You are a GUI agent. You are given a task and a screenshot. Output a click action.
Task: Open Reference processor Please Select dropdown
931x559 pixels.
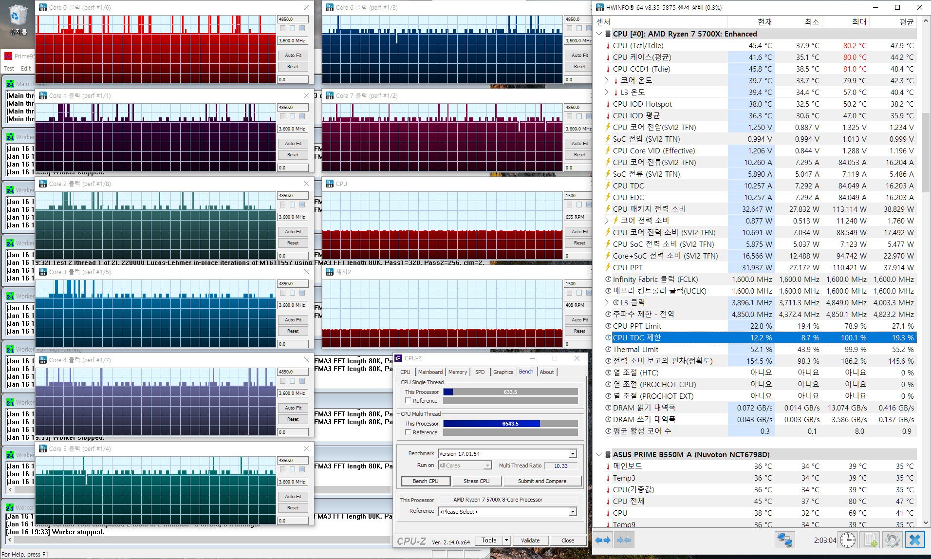coord(573,512)
